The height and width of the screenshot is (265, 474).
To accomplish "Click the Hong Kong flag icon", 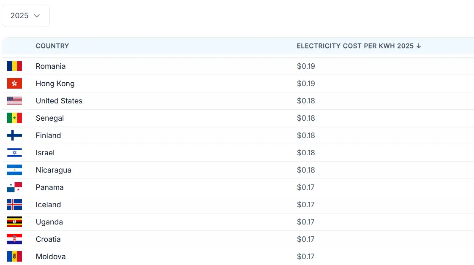I will [14, 84].
